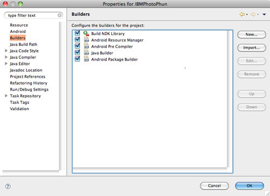Open the Java Code Style page
This screenshot has height=196, width=270.
click(x=24, y=51)
